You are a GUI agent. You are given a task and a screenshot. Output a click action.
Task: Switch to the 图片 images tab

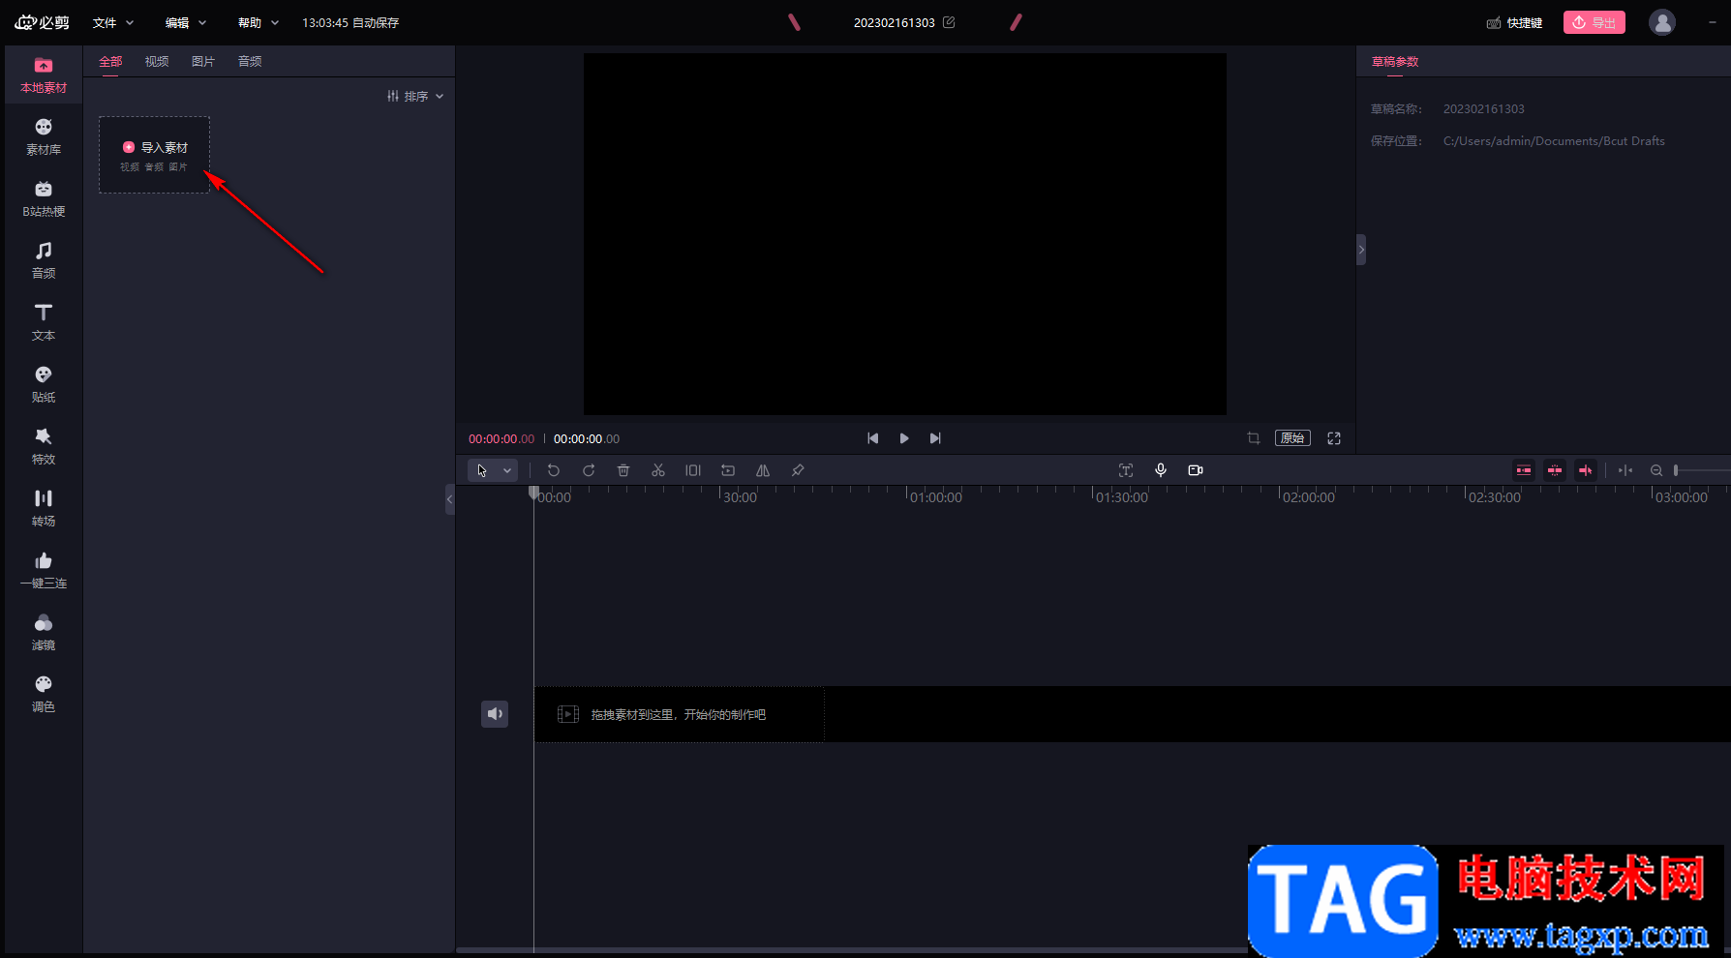[203, 61]
